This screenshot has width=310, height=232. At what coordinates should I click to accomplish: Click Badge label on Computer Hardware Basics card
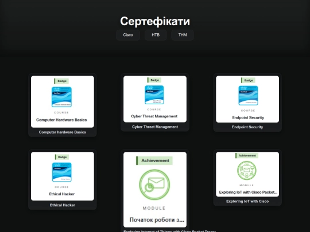pyautogui.click(x=61, y=81)
